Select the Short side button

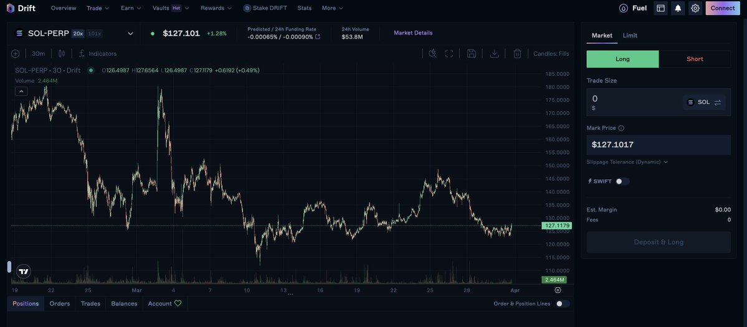point(695,59)
